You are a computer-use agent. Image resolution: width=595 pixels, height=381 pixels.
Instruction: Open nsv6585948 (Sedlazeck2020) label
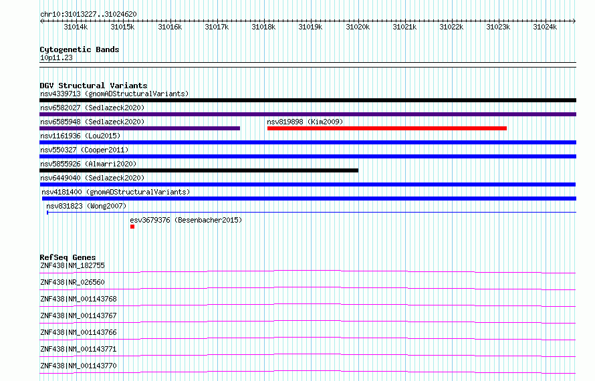point(92,122)
